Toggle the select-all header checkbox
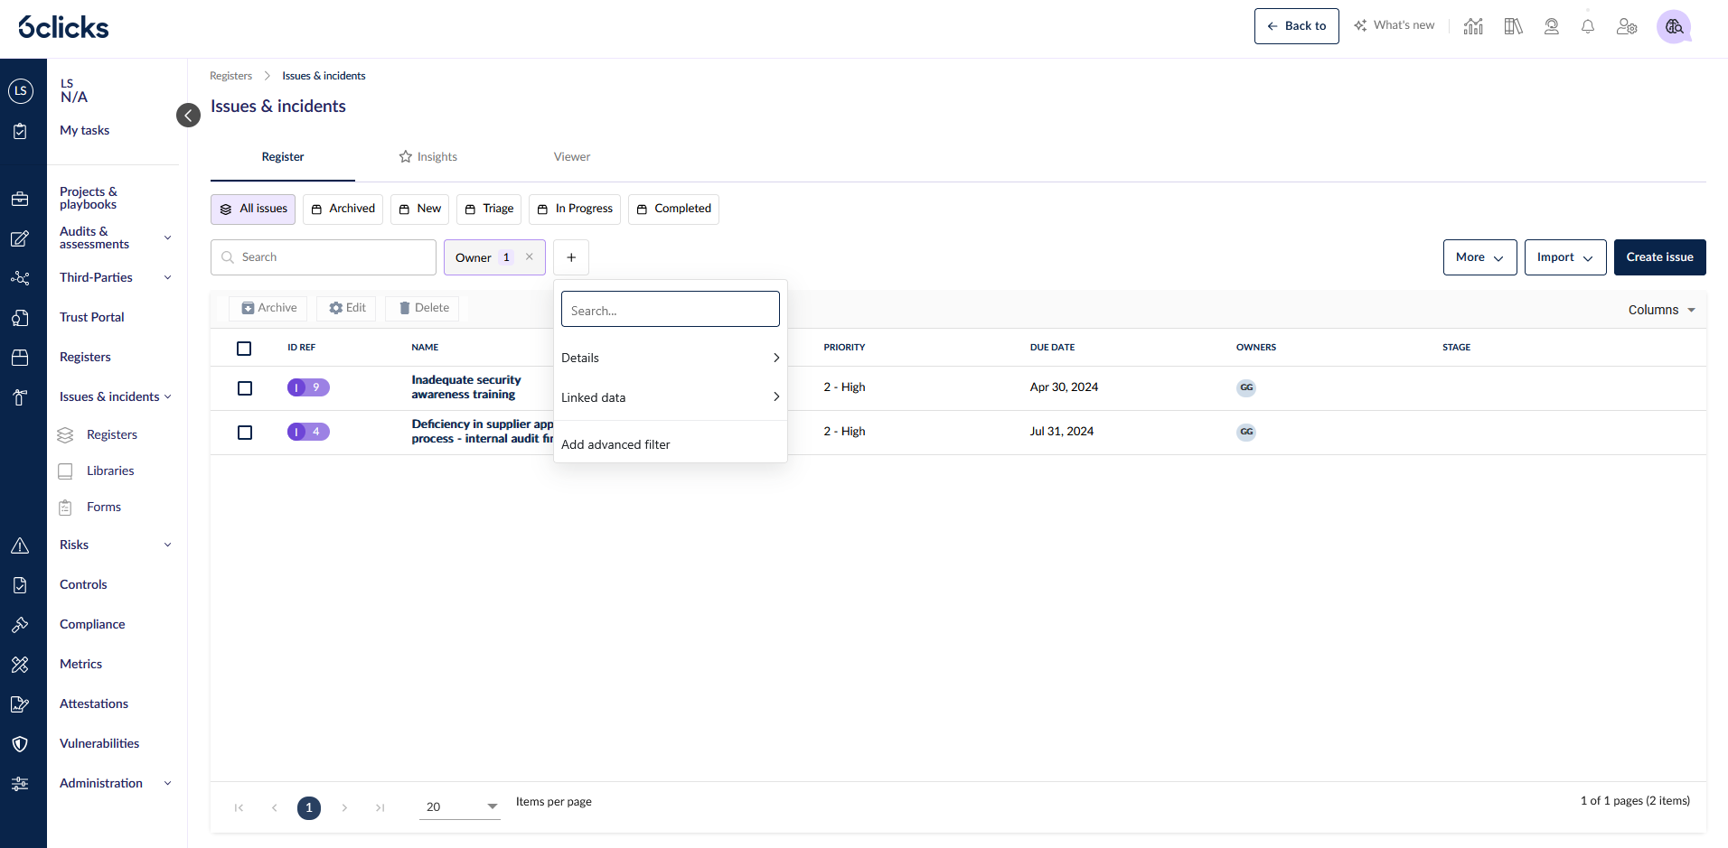 [x=244, y=349]
